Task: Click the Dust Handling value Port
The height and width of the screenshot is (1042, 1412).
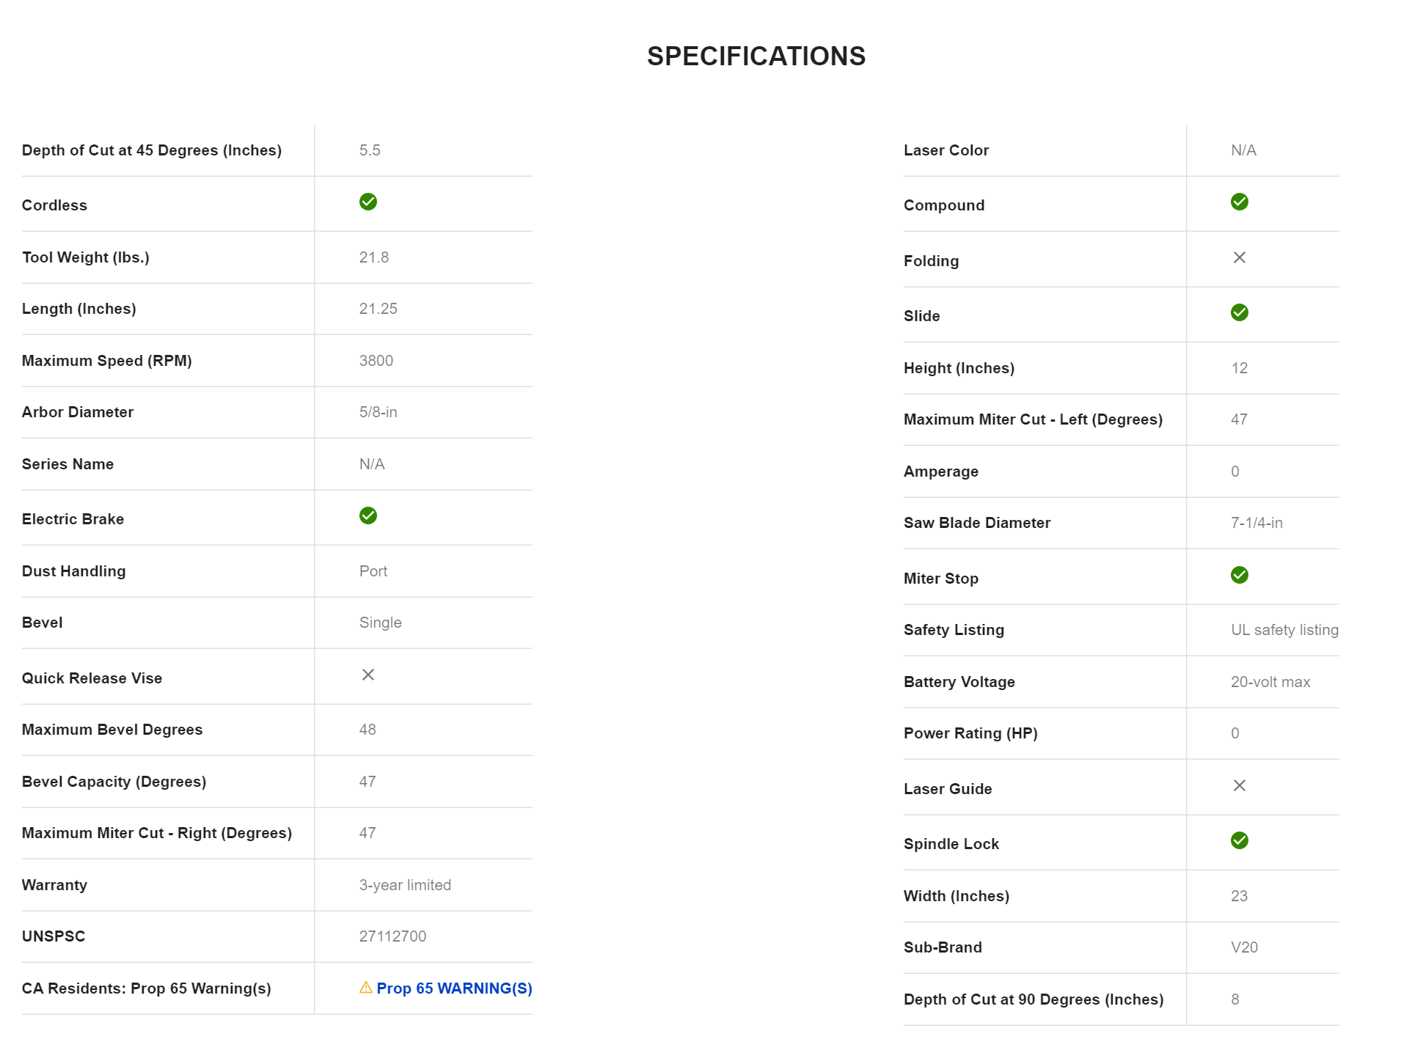Action: pos(373,571)
